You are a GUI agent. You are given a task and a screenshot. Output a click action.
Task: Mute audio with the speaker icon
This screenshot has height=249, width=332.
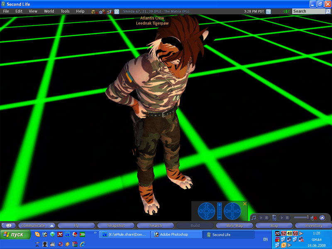click(314, 217)
